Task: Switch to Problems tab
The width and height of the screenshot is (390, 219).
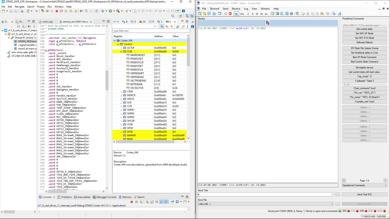Action: (x=65, y=197)
